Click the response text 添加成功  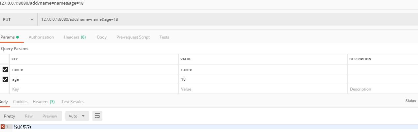pyautogui.click(x=22, y=127)
